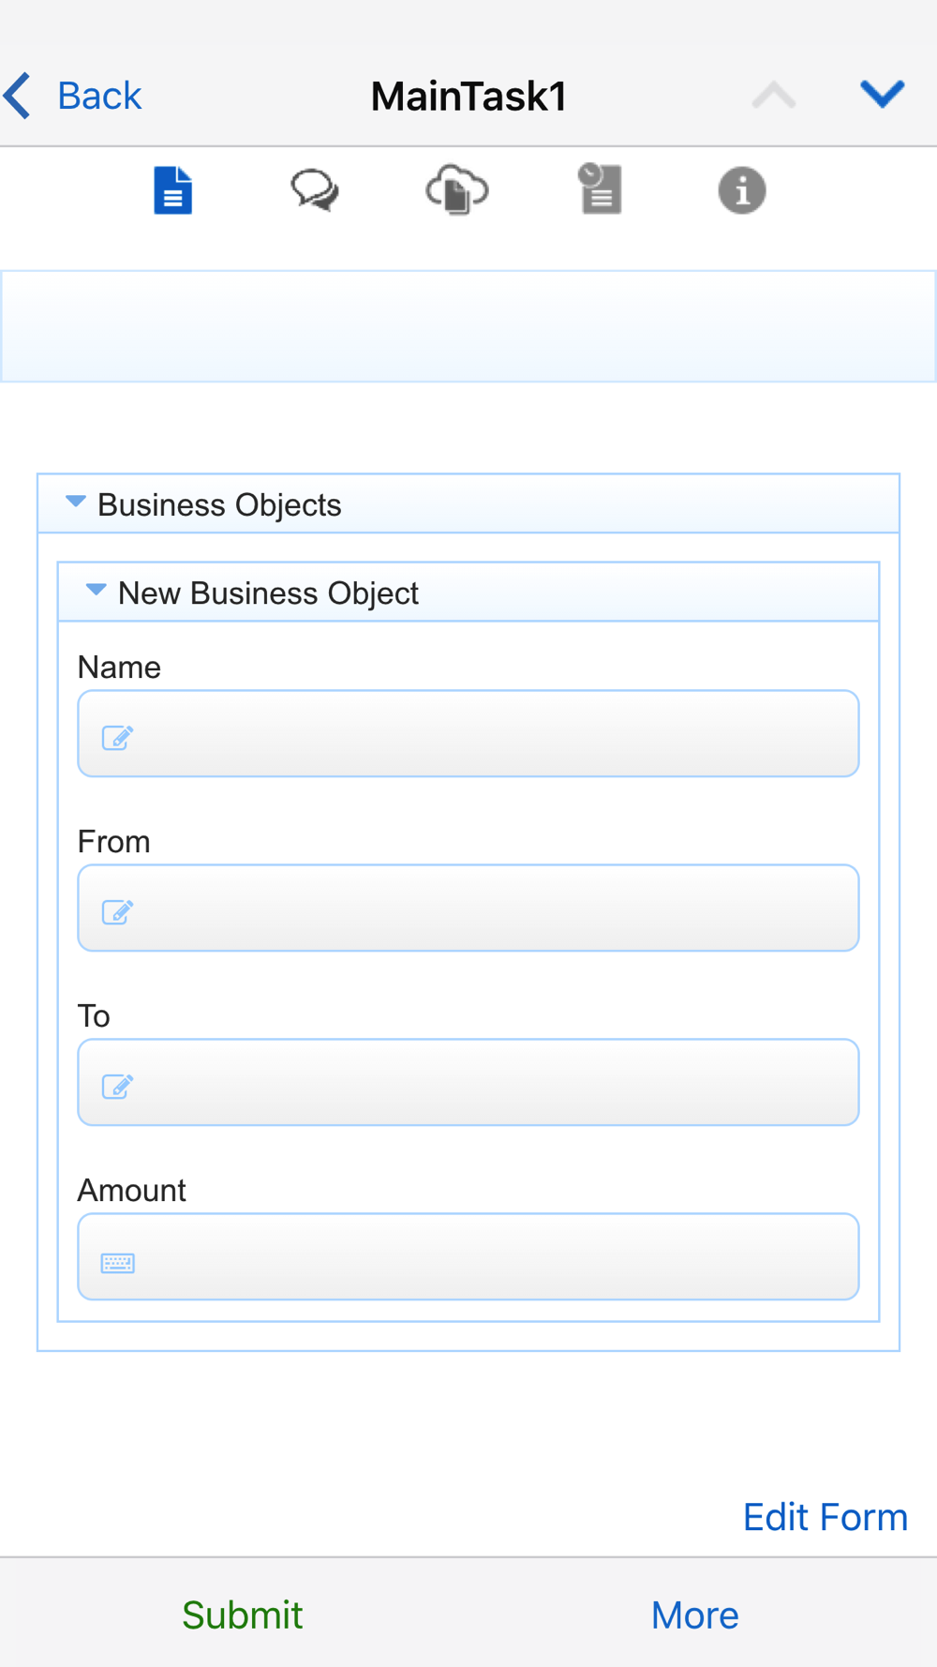Open the task info icon

pos(742,190)
